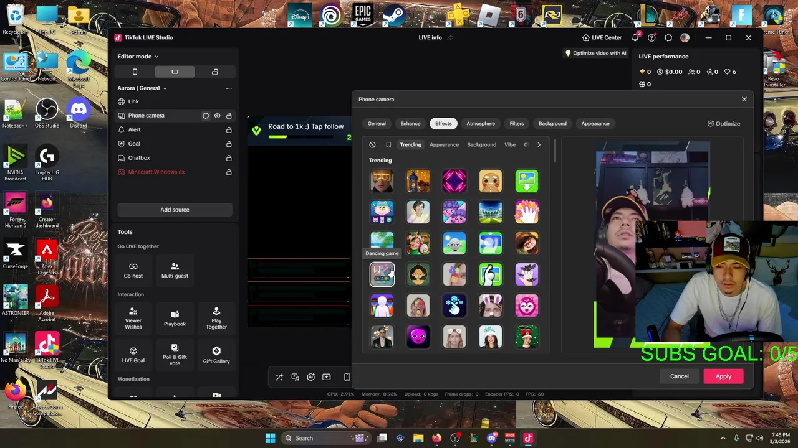Viewport: 798px width, 448px height.
Task: Show more effect categories with right chevron
Action: (539, 144)
